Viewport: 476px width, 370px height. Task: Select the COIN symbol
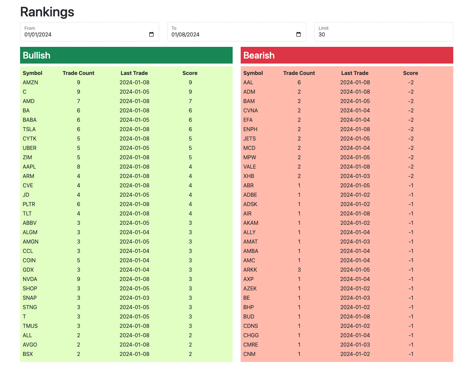29,260
